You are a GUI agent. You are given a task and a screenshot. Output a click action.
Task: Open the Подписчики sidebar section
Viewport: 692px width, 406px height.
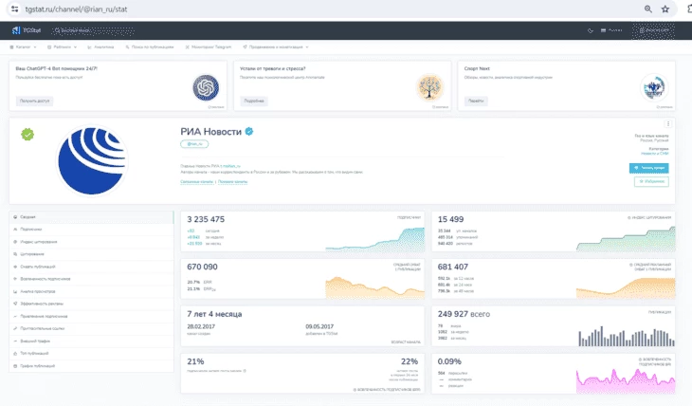[x=91, y=230]
